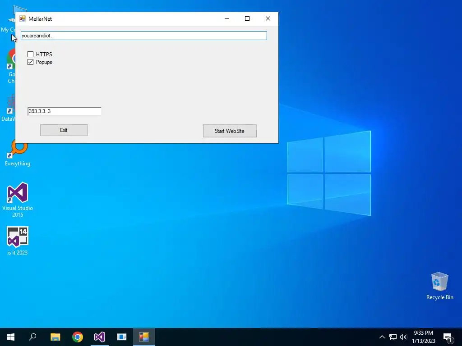
Task: Select the Visual Studio 2015 desktop icon
Action: pyautogui.click(x=18, y=200)
